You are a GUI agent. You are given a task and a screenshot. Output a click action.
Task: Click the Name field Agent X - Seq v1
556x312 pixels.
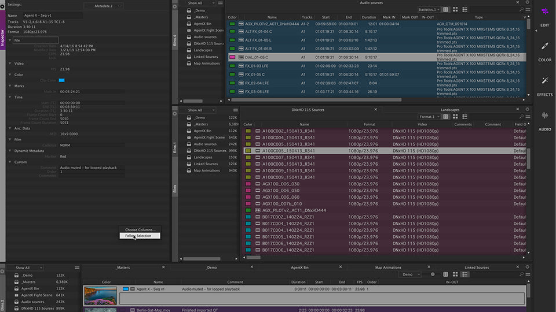pyautogui.click(x=53, y=16)
